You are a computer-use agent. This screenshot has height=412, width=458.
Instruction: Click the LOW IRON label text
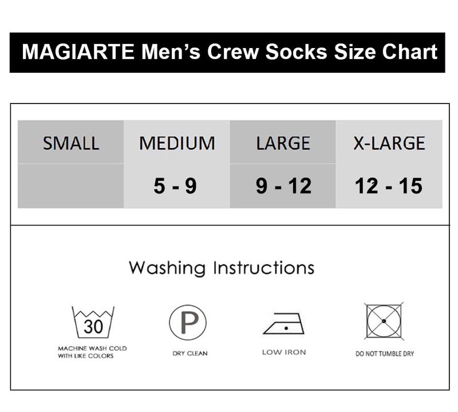pos(284,352)
